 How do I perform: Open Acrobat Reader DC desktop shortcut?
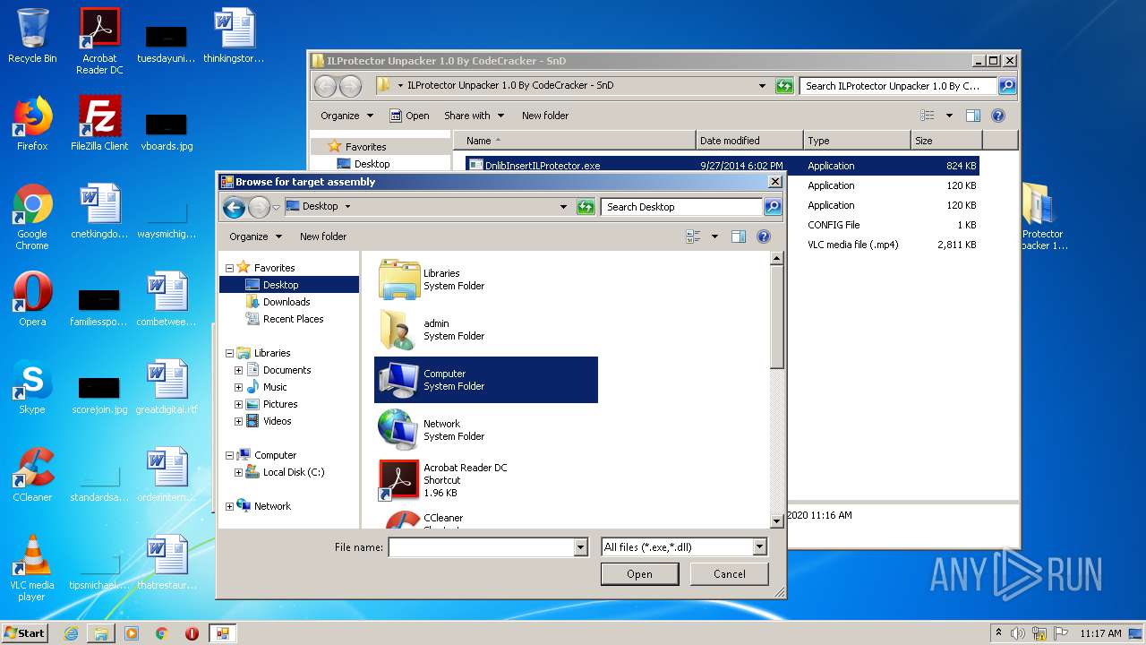tap(99, 40)
